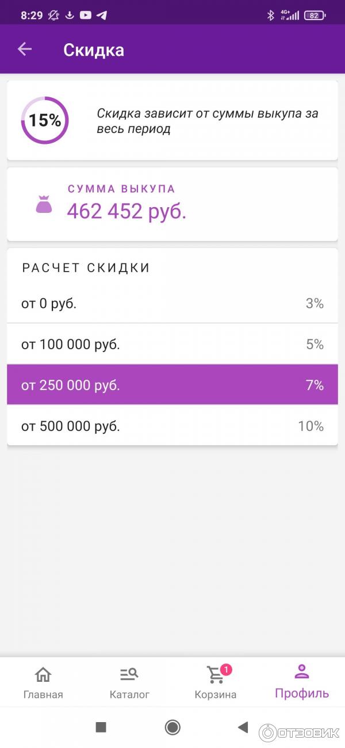
Task: Open the Главная home tab
Action: coord(43,682)
